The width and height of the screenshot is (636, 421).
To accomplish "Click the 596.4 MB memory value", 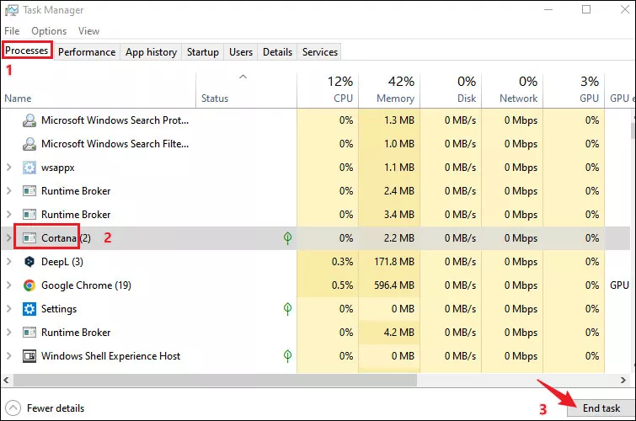I will [x=394, y=285].
